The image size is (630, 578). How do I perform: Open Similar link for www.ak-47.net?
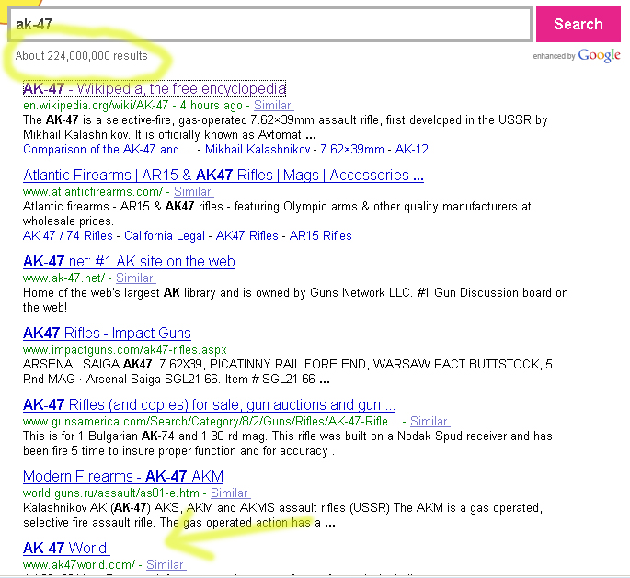[135, 278]
